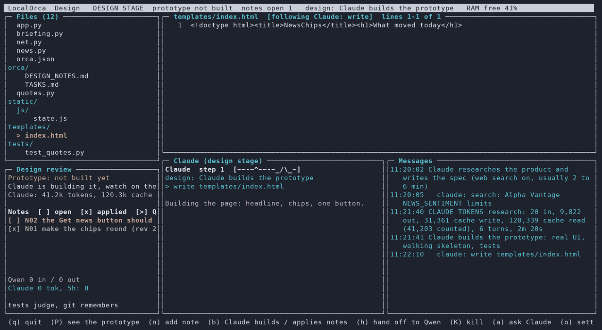Click 'lines 1-1 of 1' indicator
The height and width of the screenshot is (330, 602).
click(x=411, y=16)
